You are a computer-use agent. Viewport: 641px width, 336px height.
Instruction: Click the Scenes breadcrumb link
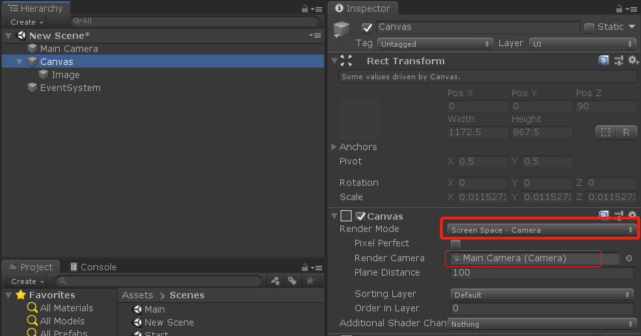click(x=187, y=294)
